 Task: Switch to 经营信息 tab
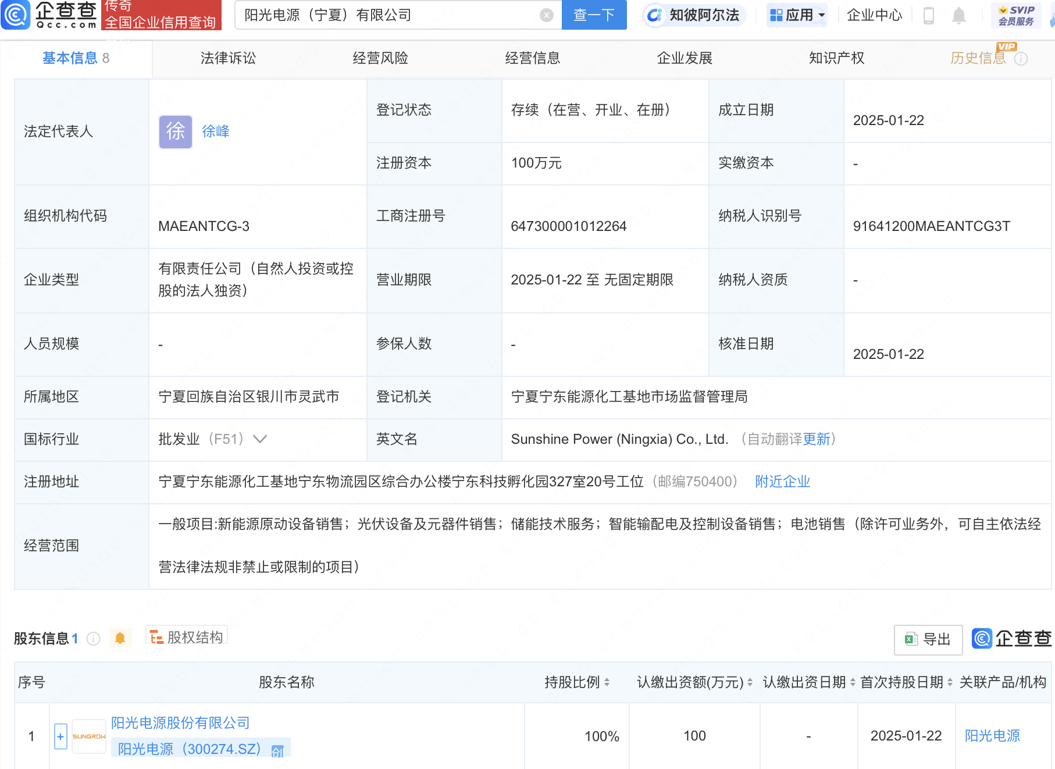533,58
